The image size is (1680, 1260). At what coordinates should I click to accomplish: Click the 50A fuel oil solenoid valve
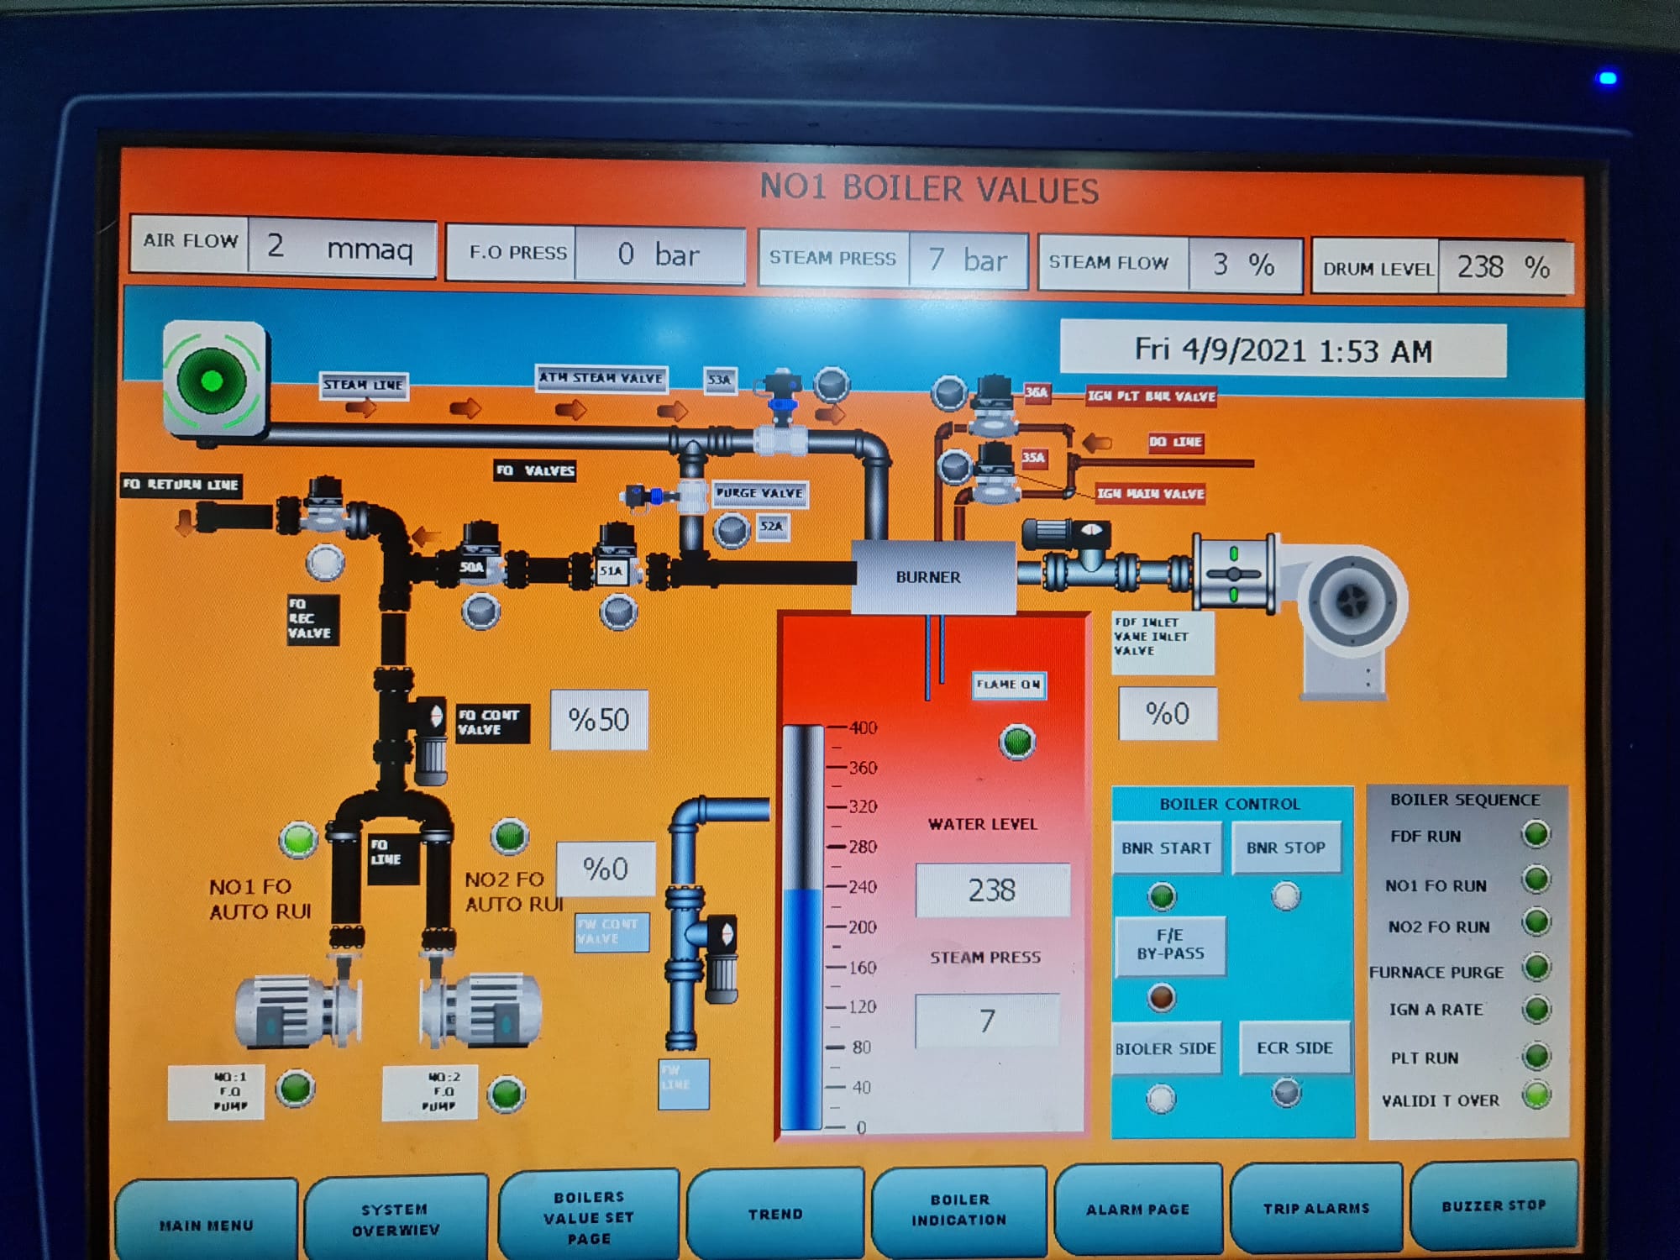(479, 554)
